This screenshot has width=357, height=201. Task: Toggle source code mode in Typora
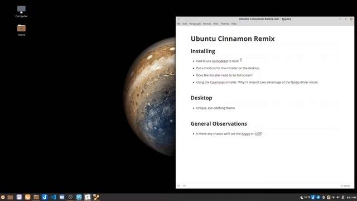tap(184, 186)
